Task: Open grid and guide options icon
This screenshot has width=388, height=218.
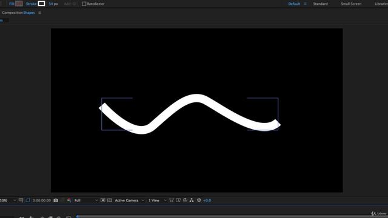Action: (21, 200)
